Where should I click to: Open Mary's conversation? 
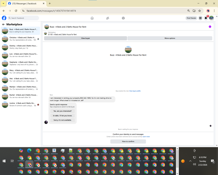20,72
